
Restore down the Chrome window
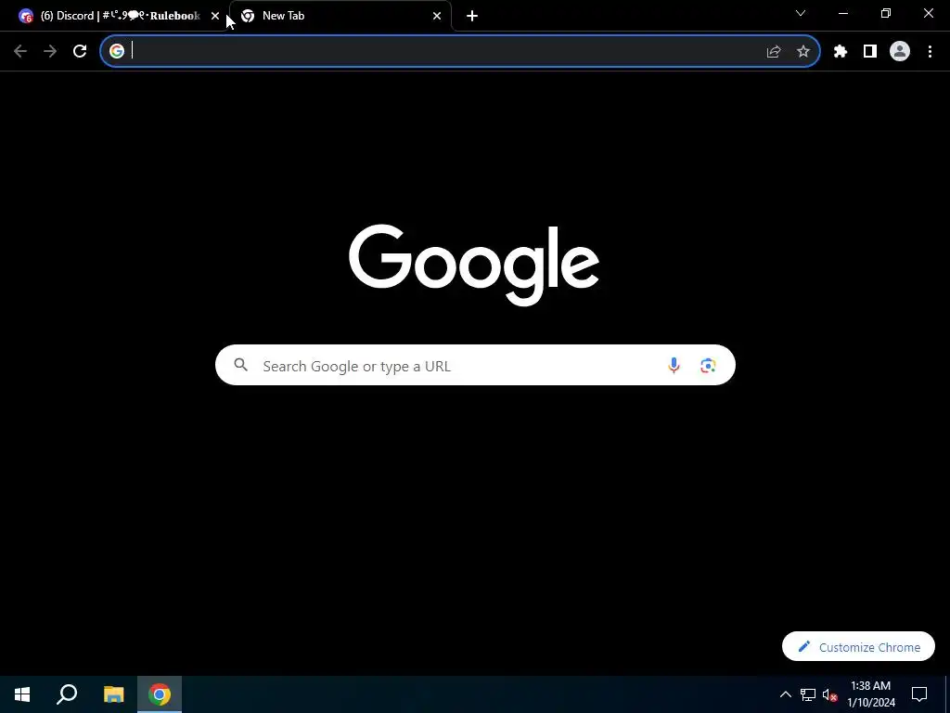pos(886,13)
